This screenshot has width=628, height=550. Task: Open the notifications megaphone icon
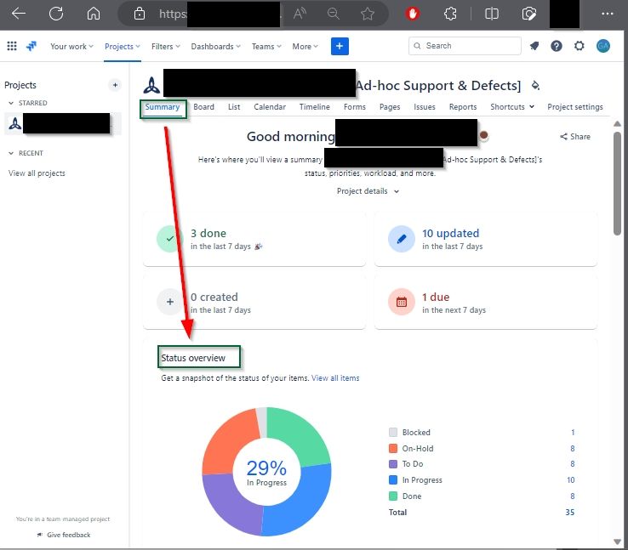pyautogui.click(x=534, y=46)
